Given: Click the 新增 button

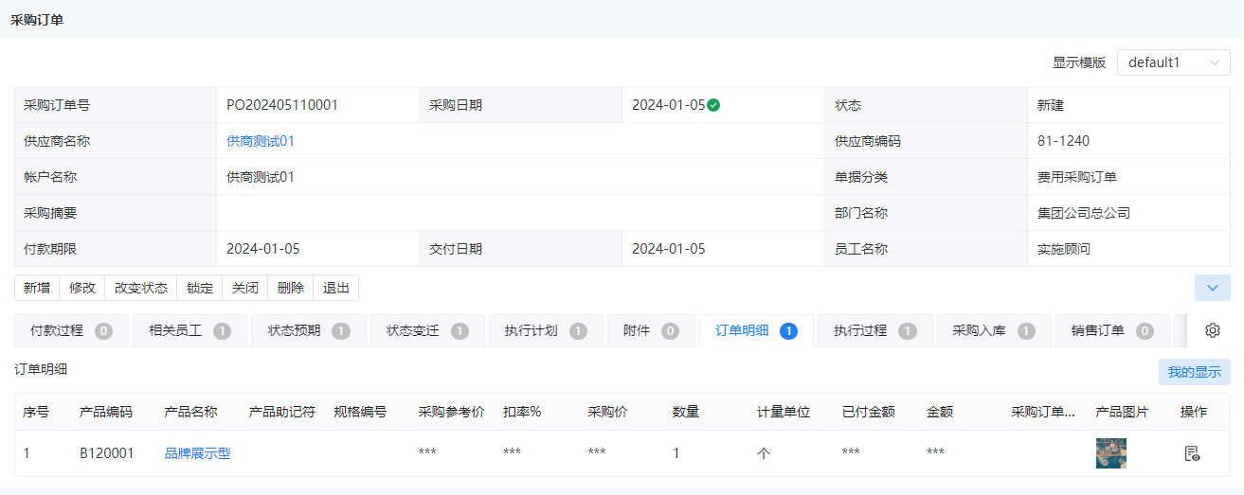Looking at the screenshot, I should 37,288.
